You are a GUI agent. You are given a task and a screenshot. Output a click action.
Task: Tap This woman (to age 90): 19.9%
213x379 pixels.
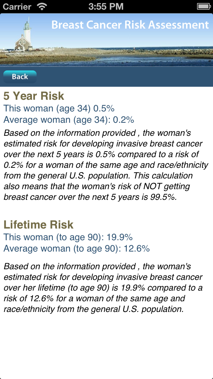(68, 237)
